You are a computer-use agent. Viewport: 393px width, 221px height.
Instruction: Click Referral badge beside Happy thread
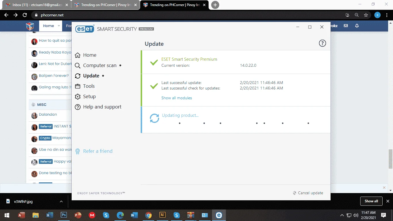coord(46,161)
